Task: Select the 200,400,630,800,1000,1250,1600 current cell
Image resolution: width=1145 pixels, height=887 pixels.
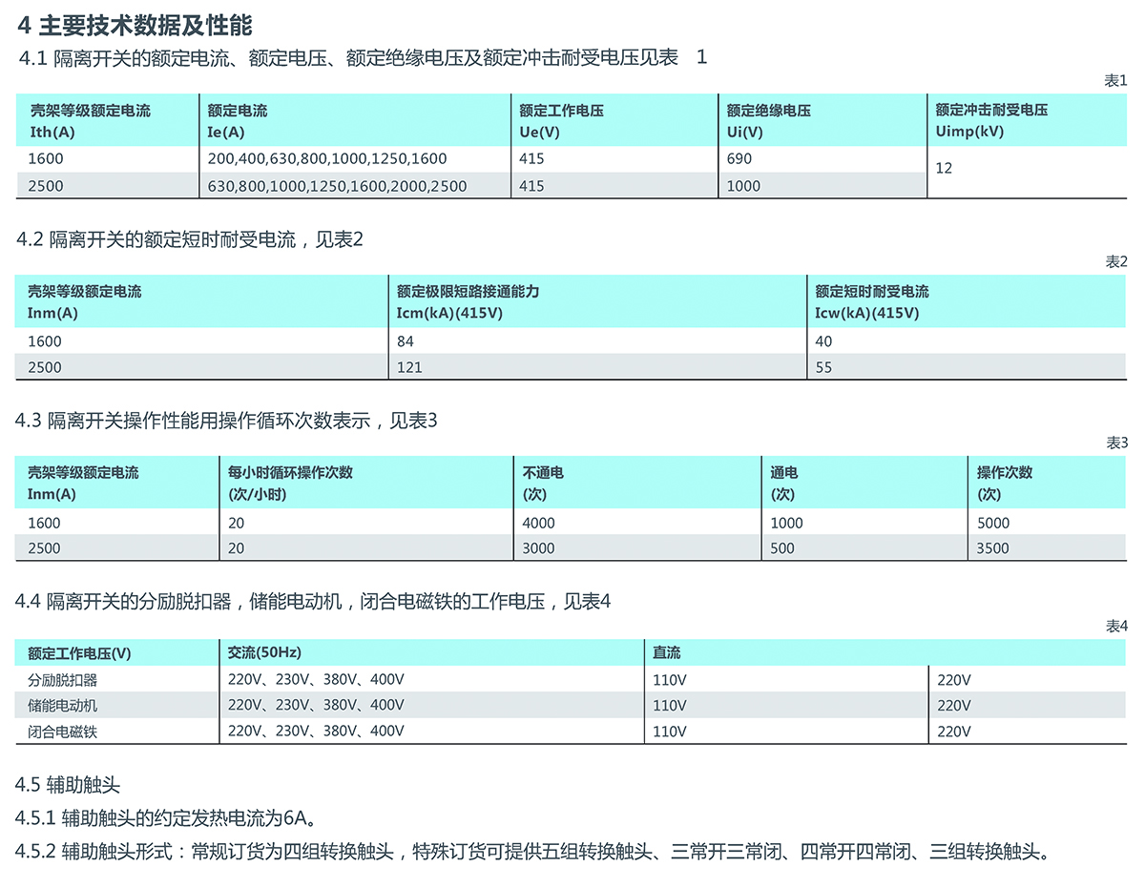Action: (x=327, y=158)
